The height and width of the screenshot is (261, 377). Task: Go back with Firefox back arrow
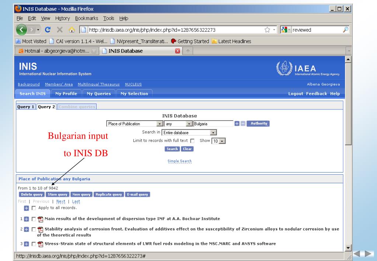(x=22, y=30)
